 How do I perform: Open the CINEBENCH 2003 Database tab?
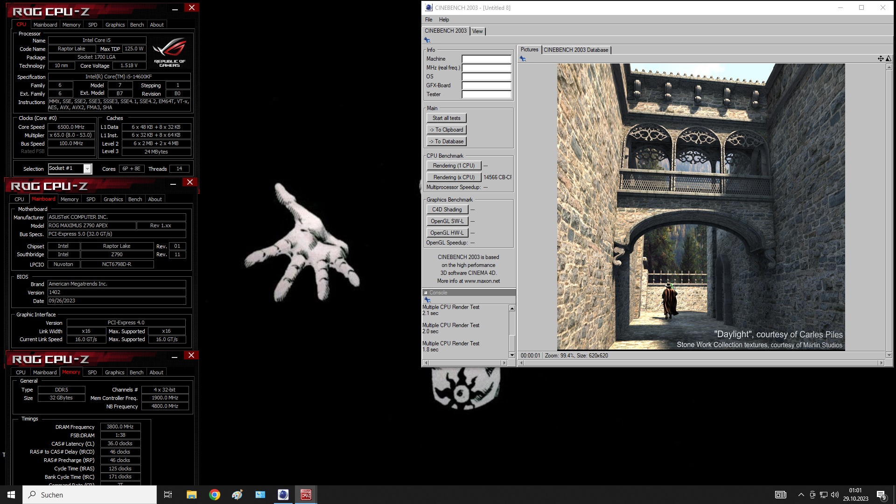(x=576, y=50)
